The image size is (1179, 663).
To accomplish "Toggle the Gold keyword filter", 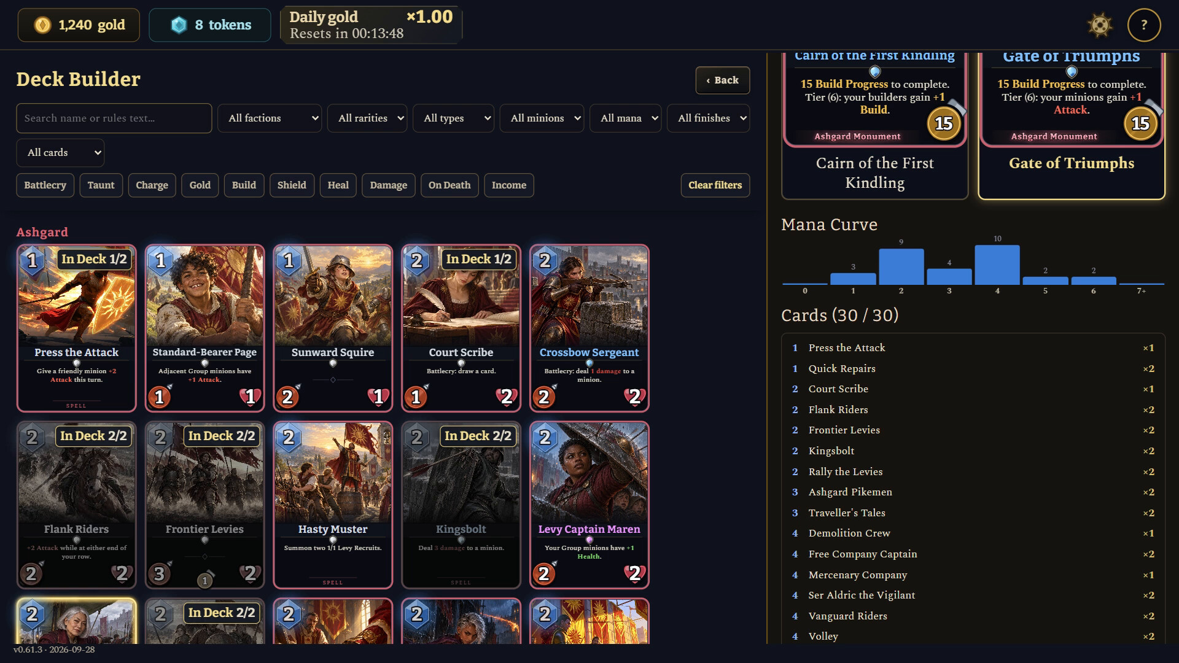I will [x=200, y=185].
